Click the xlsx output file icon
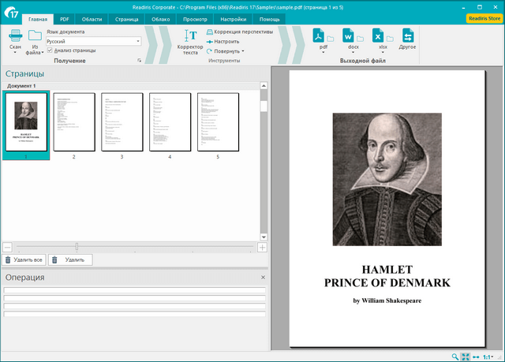Viewport: 505px width, 362px height. coord(380,35)
